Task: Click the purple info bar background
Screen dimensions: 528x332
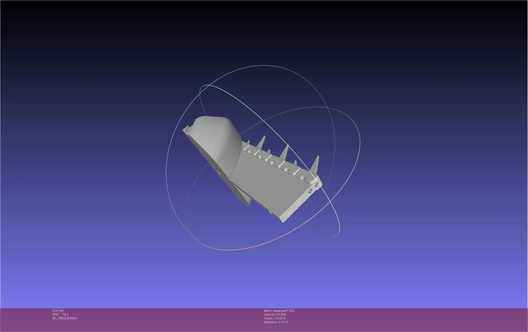Action: 403,319
